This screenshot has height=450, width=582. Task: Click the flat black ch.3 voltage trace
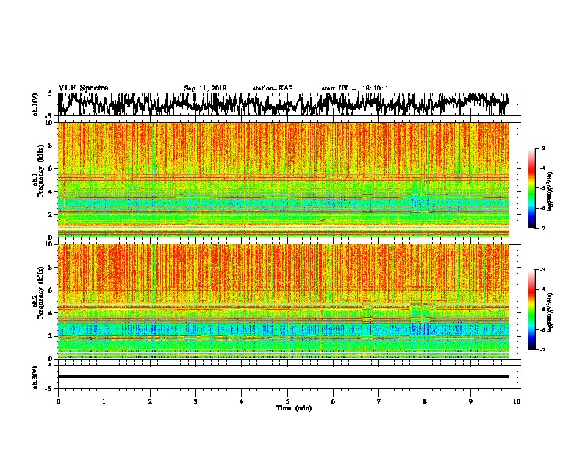tap(283, 376)
